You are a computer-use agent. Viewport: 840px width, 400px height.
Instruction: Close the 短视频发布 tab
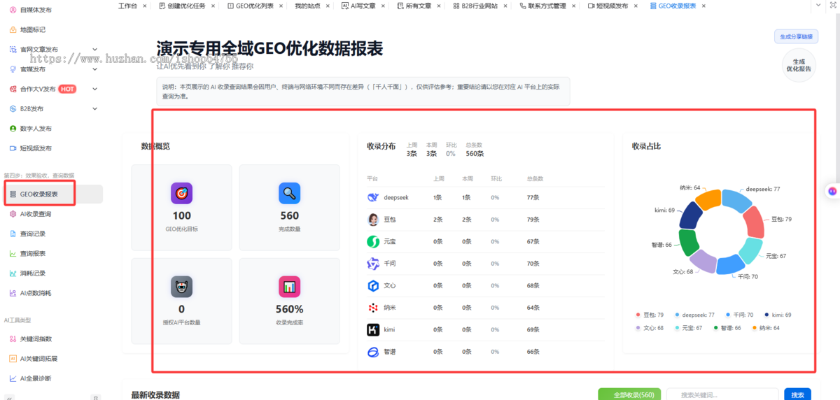tap(636, 6)
